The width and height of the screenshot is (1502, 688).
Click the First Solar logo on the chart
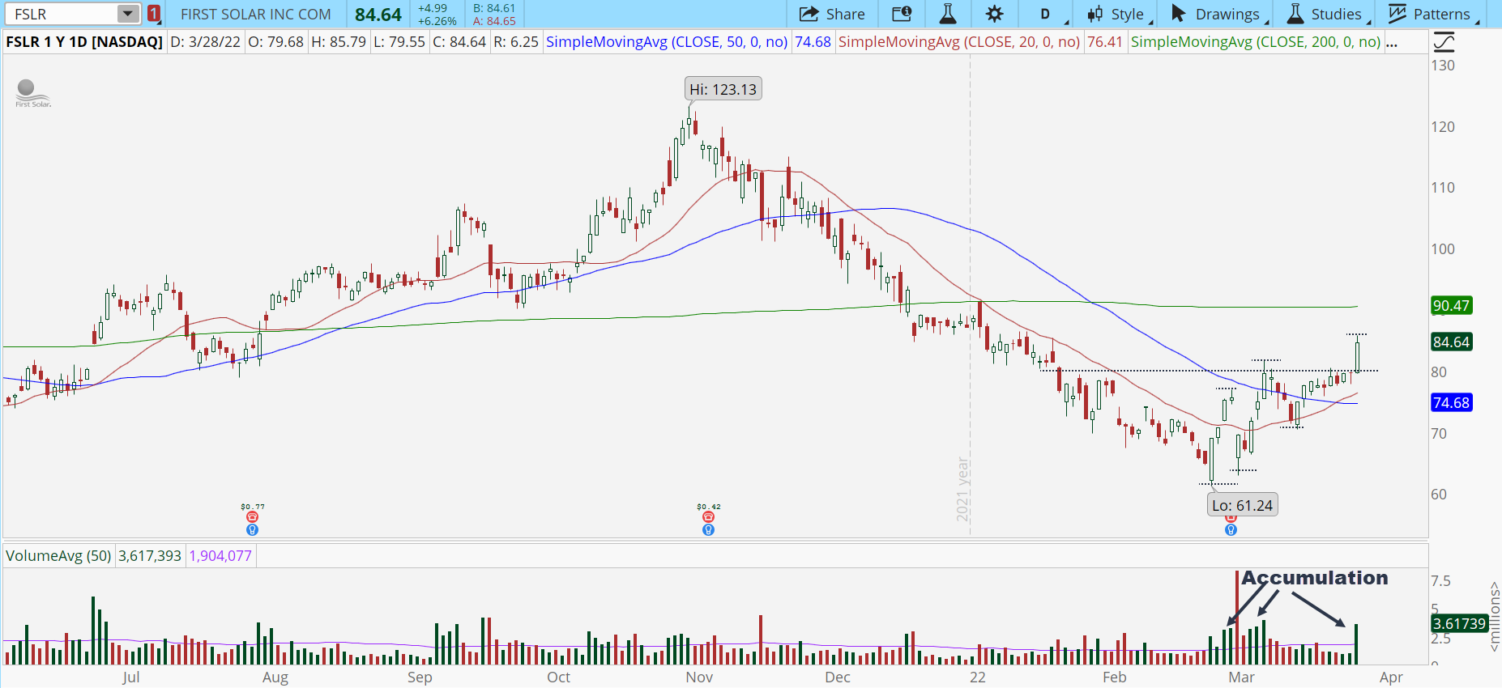pos(32,93)
